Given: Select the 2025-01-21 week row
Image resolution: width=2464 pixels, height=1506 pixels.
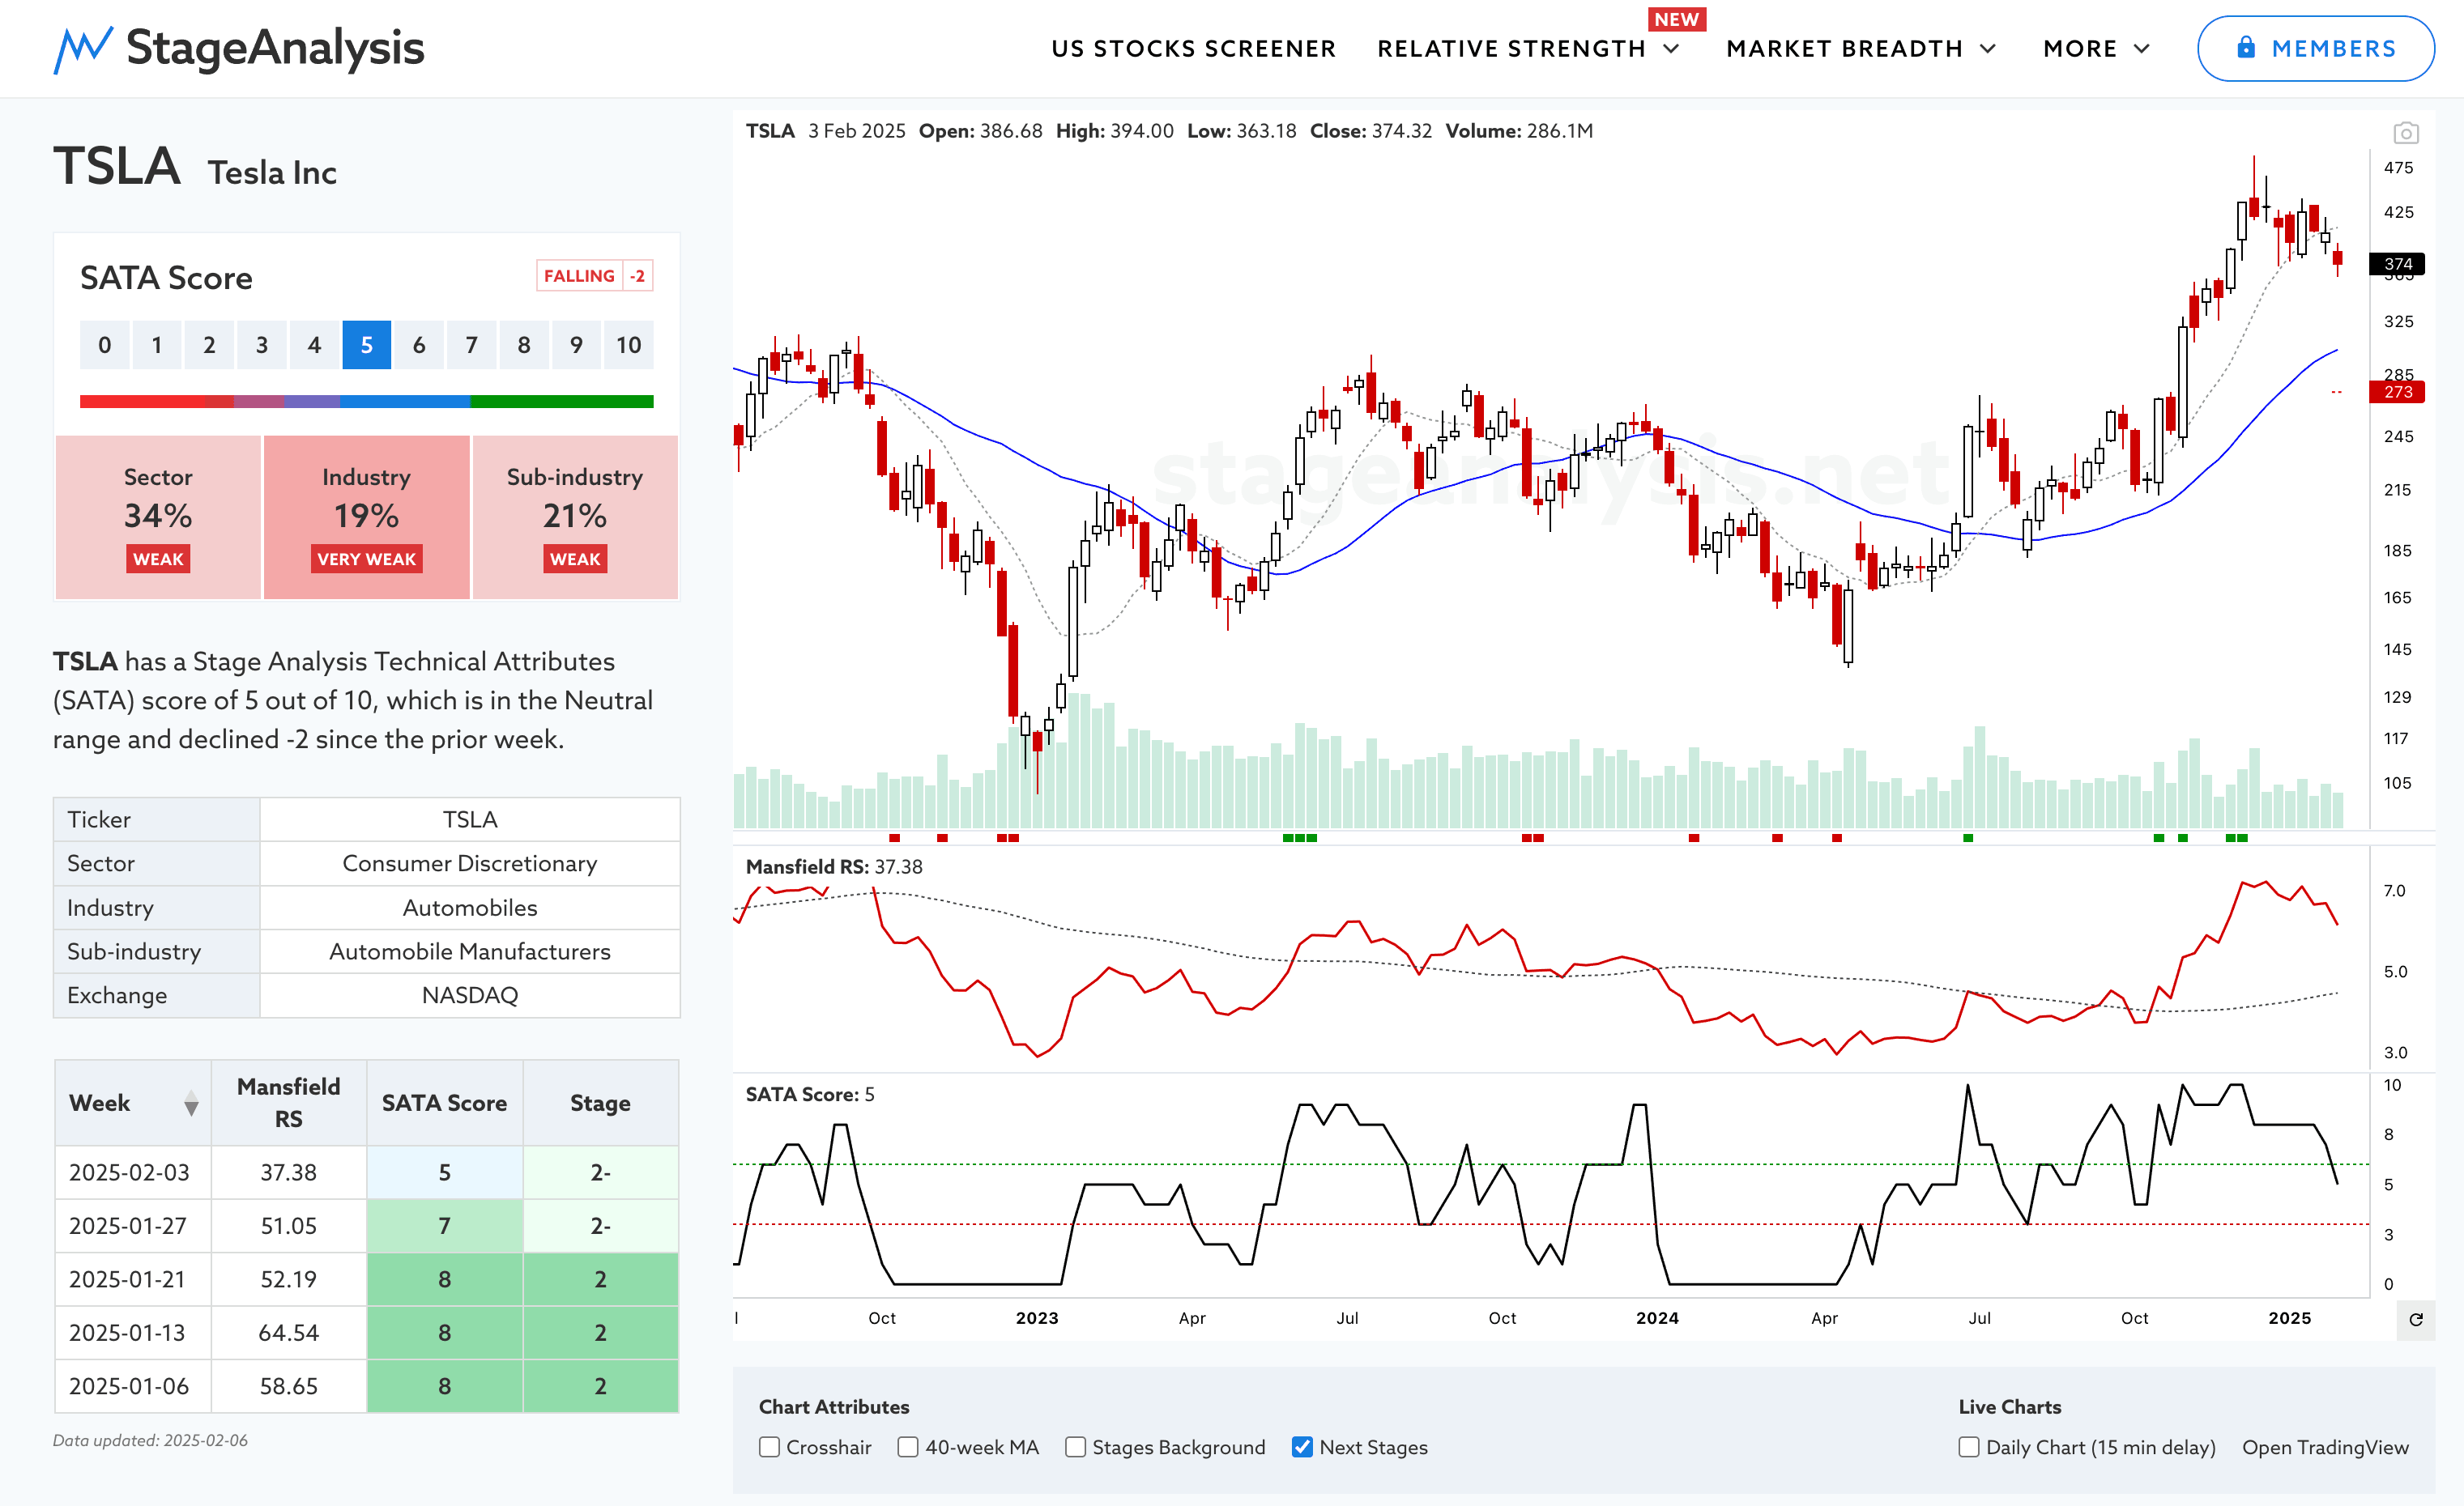Looking at the screenshot, I should (x=366, y=1279).
